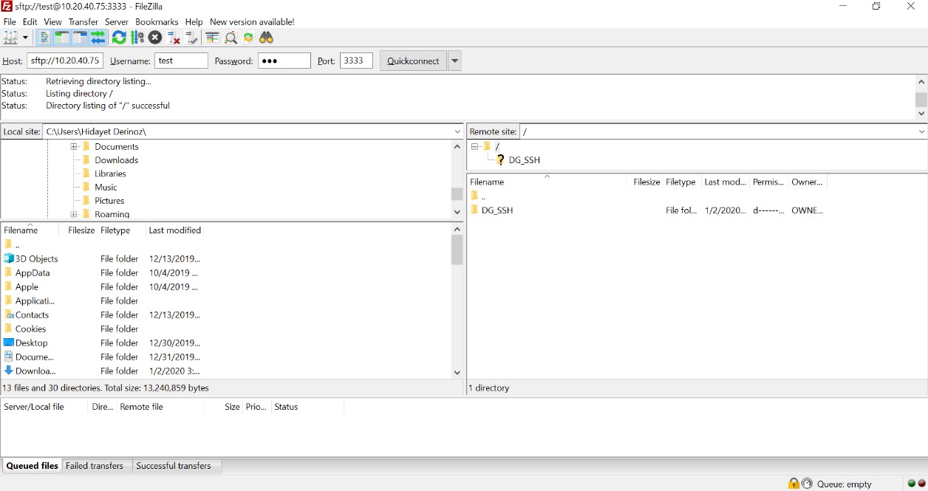928x491 pixels.
Task: Open the File menu
Action: (10, 22)
